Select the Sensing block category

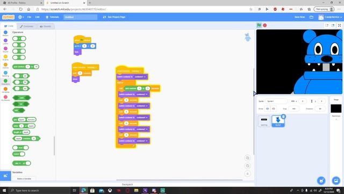pos(5,74)
